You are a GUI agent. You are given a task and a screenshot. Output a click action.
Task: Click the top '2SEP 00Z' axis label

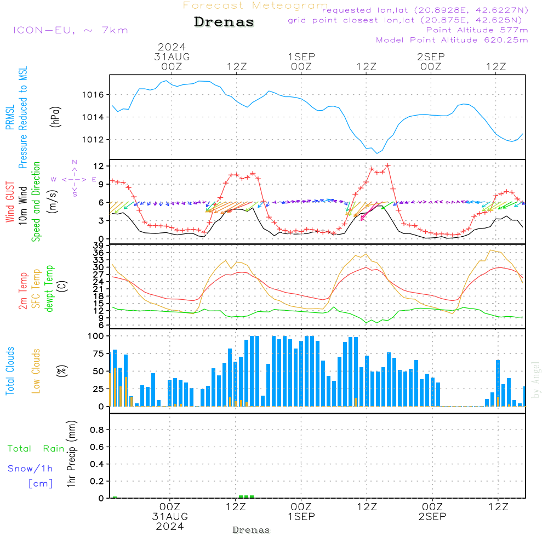(x=431, y=61)
